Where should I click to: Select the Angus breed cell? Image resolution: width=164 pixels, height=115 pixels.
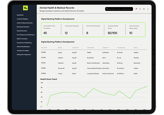(x=60, y=53)
